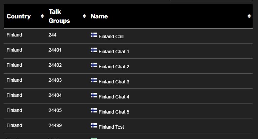258x139 pixels.
Task: Select the Finland Test row name
Action: pos(111,127)
